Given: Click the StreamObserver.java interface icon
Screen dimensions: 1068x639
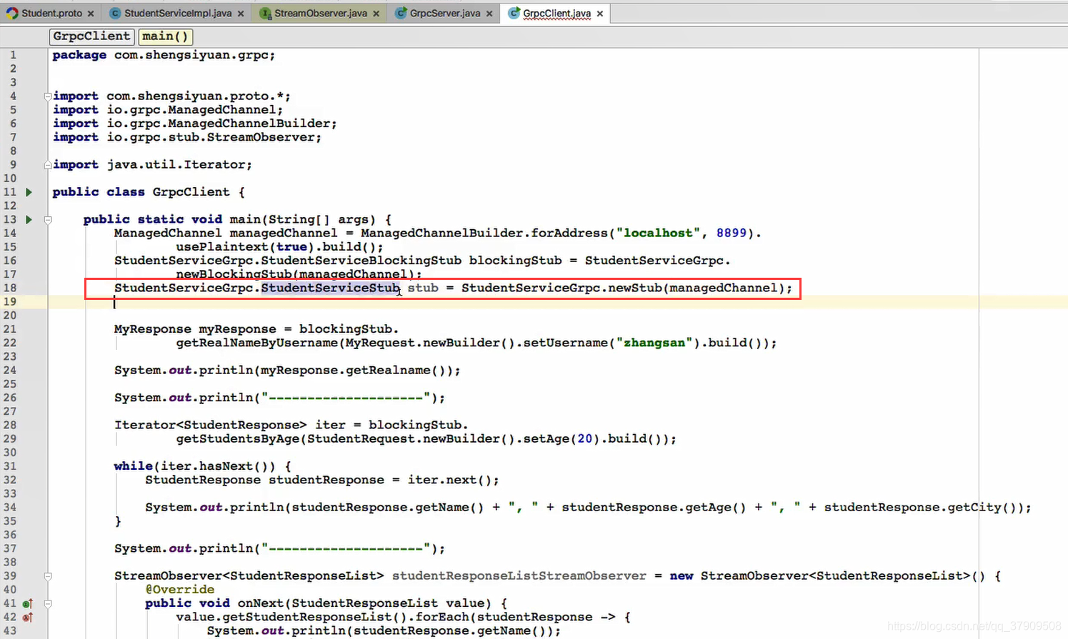Looking at the screenshot, I should click(265, 14).
